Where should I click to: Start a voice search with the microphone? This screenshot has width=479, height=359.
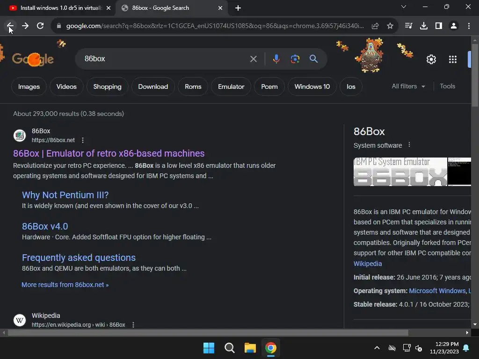(276, 59)
